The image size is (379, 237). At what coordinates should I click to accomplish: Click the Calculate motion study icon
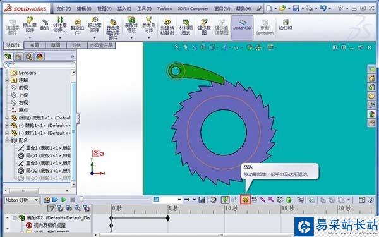tap(47, 200)
